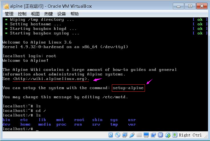The image size is (210, 141).
Task: Click the CPU chip status icon
Action: coord(160,135)
